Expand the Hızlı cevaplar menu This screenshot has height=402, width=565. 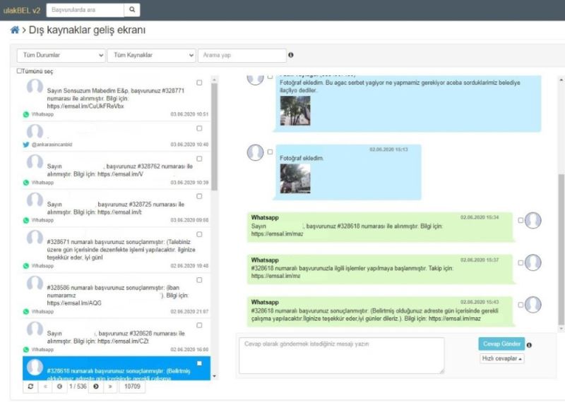tap(503, 359)
